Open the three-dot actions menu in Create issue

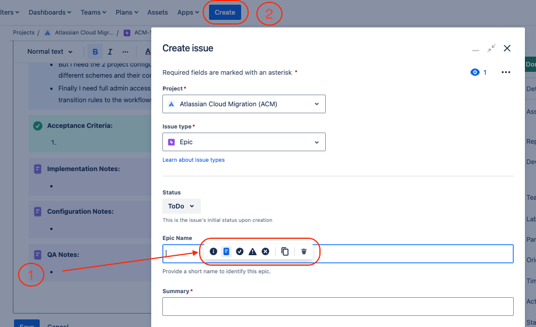[506, 72]
